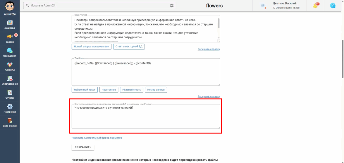Open the Дашборд dashboard icon
Viewport: 344px width, 163px height.
click(x=10, y=23)
